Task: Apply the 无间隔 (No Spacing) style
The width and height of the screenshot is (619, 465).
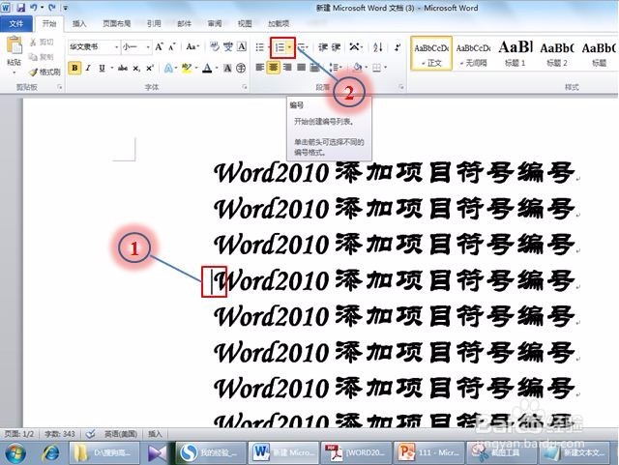Action: pos(473,54)
